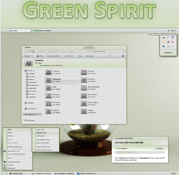179x175 pixels.
Task: Click the copy progress bar
Action: 140,152
